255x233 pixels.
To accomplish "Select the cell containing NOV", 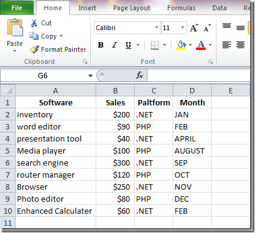I will 192,187.
